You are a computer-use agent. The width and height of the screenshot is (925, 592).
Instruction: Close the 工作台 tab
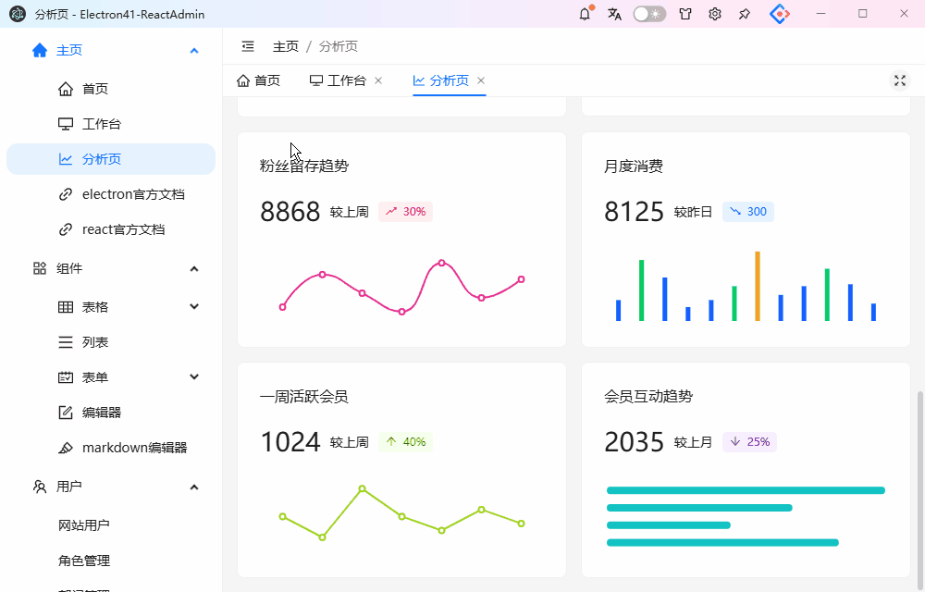coord(378,80)
